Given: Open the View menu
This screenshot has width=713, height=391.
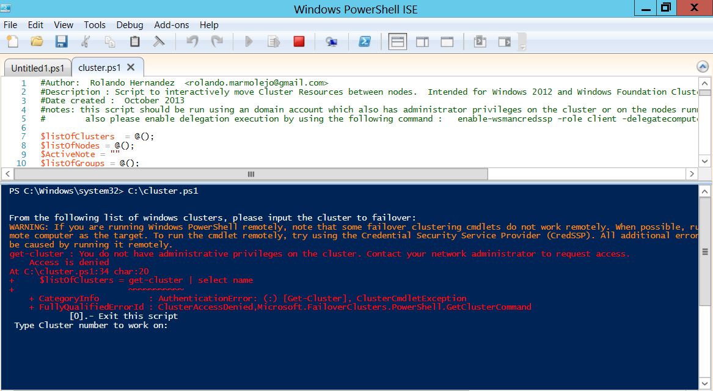Looking at the screenshot, I should pyautogui.click(x=63, y=25).
